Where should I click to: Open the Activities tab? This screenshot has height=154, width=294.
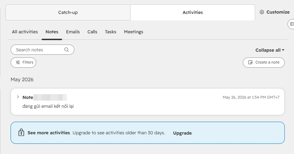pos(193,13)
